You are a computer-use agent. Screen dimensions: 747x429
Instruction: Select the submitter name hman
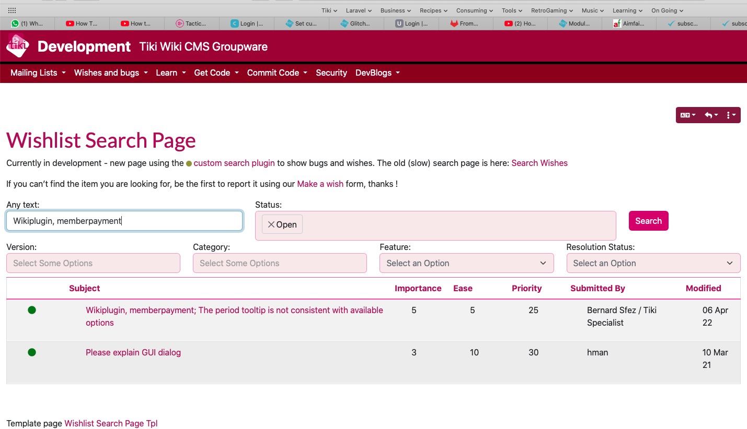click(597, 352)
